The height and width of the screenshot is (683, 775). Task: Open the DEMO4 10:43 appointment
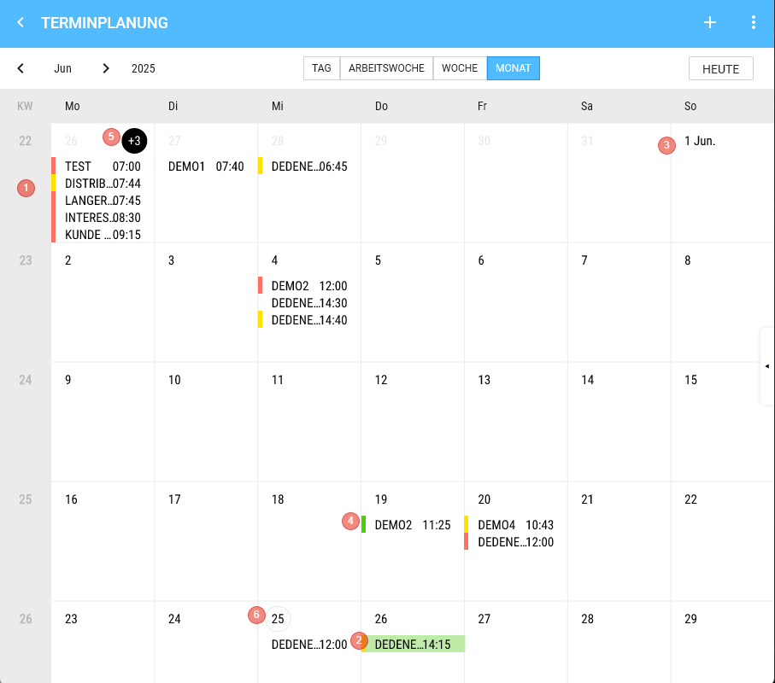point(516,525)
